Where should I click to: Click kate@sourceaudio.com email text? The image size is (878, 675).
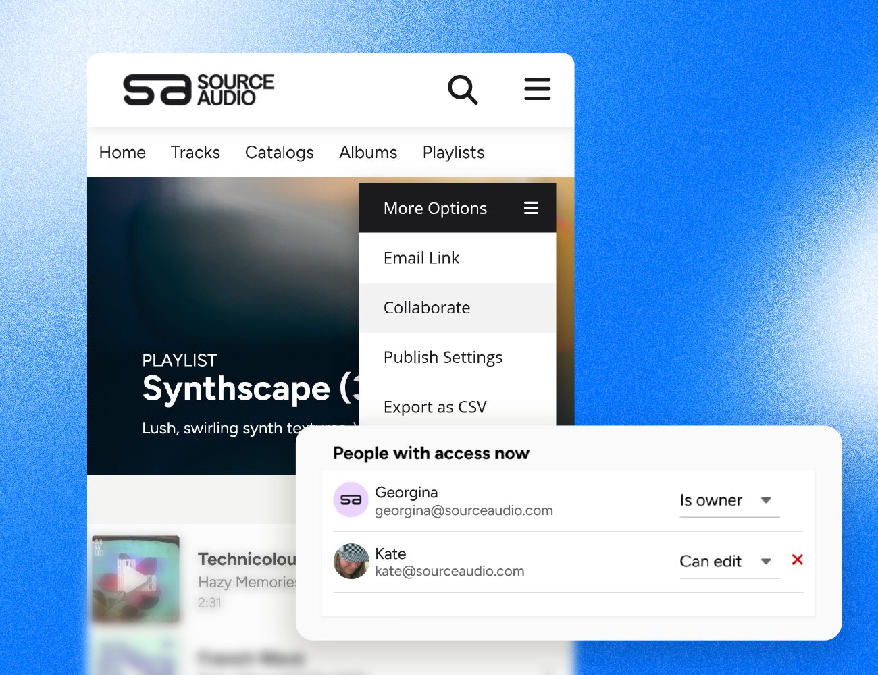coord(450,572)
